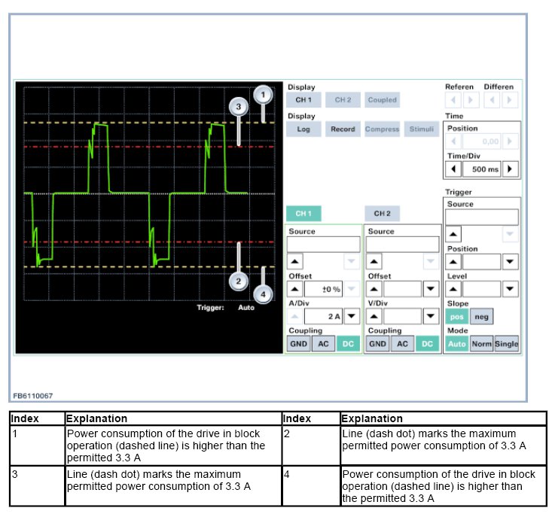Decrease Time/Div with the left arrow

454,169
